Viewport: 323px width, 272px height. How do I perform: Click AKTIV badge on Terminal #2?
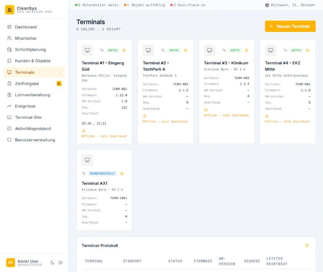pyautogui.click(x=174, y=50)
